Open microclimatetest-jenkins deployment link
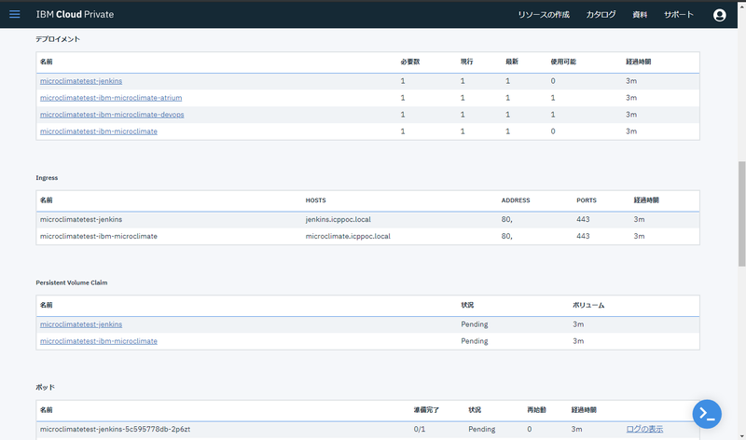The image size is (746, 440). pos(81,81)
